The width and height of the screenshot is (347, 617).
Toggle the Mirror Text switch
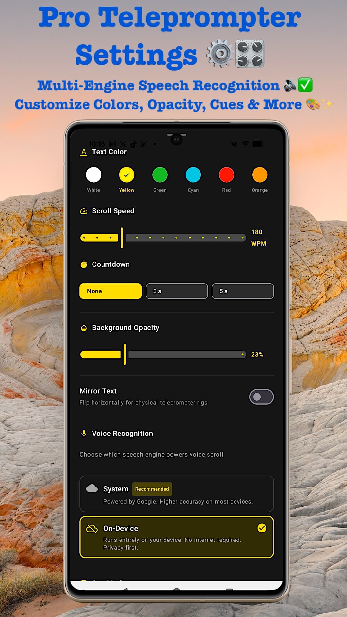pyautogui.click(x=262, y=397)
